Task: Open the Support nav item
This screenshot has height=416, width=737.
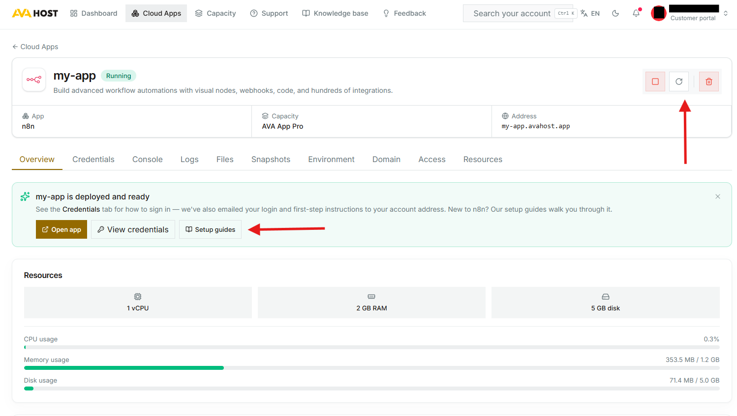Action: 269,13
